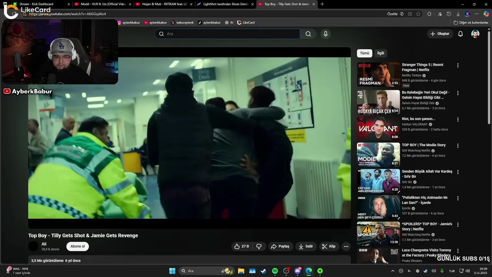Viewport: 492px width, 277px height.
Task: Click the main video player
Action: click(189, 138)
